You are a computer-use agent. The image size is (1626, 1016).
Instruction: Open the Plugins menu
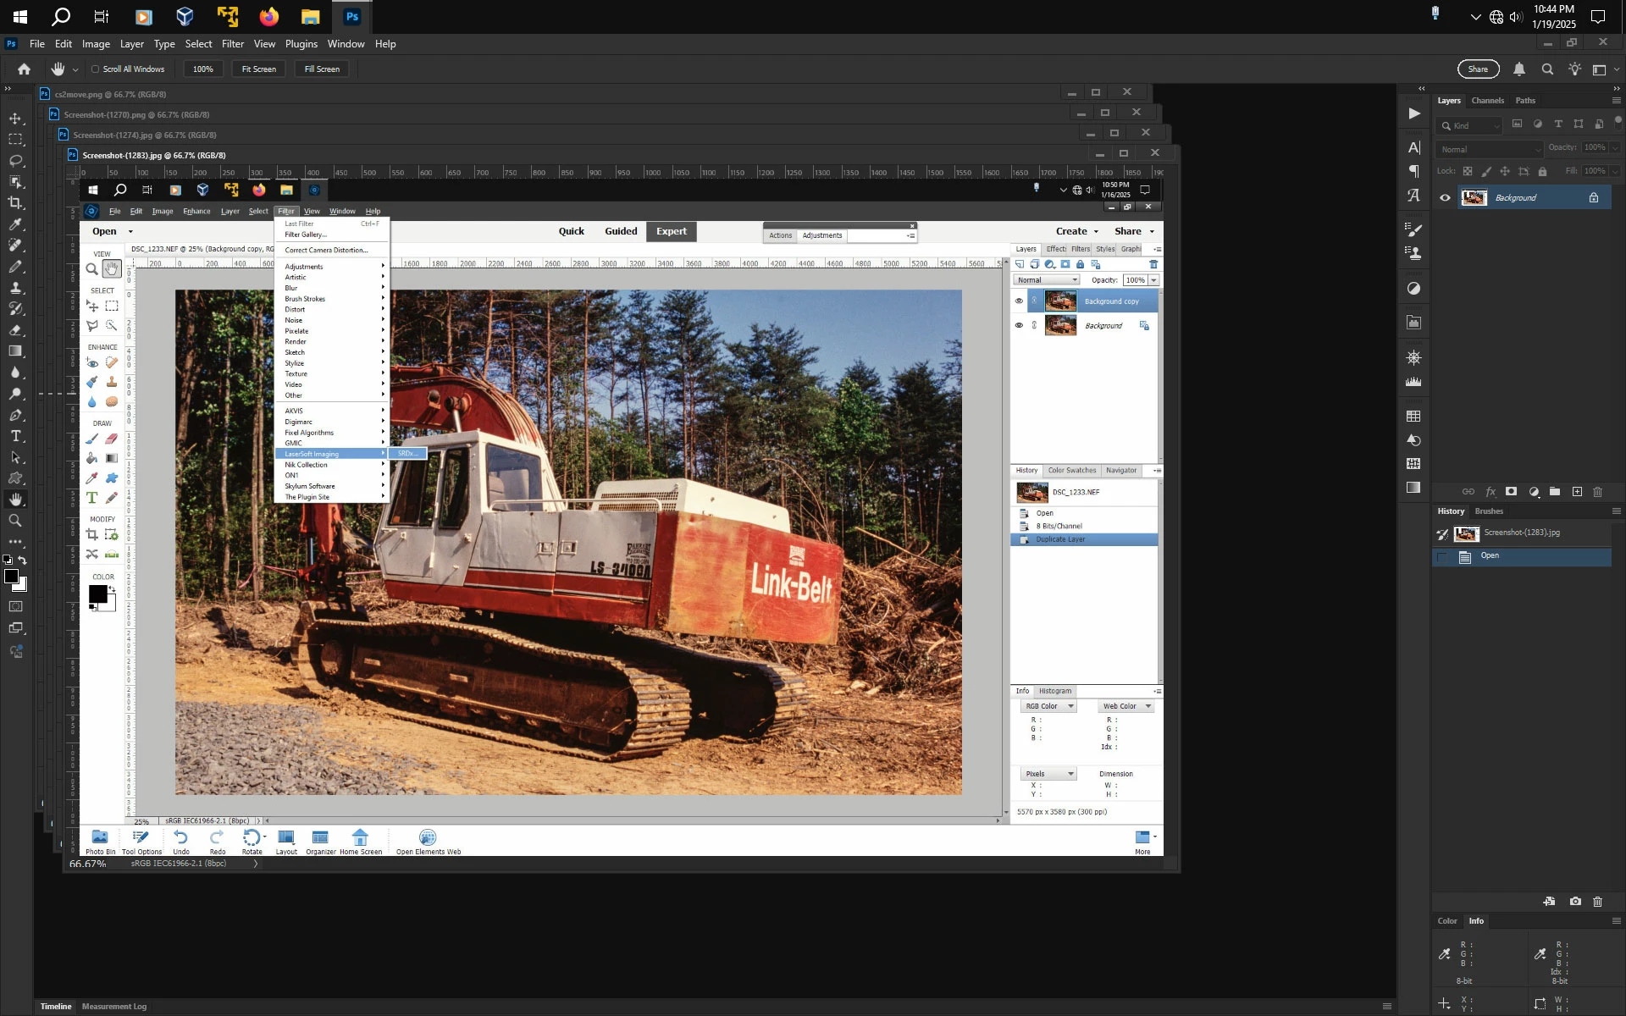301,44
